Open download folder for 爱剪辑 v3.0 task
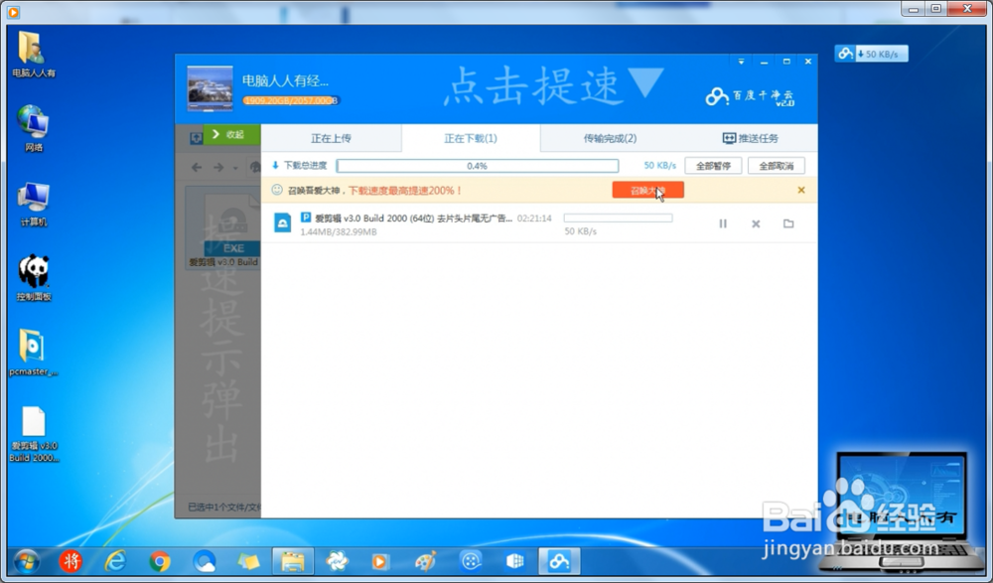 click(x=788, y=223)
